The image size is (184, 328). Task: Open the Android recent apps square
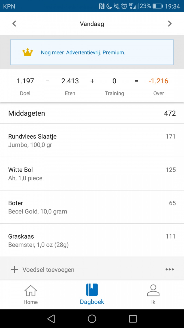[133, 319]
